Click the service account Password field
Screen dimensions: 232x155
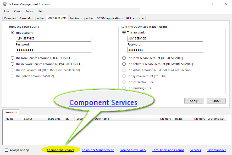[x=53, y=50]
